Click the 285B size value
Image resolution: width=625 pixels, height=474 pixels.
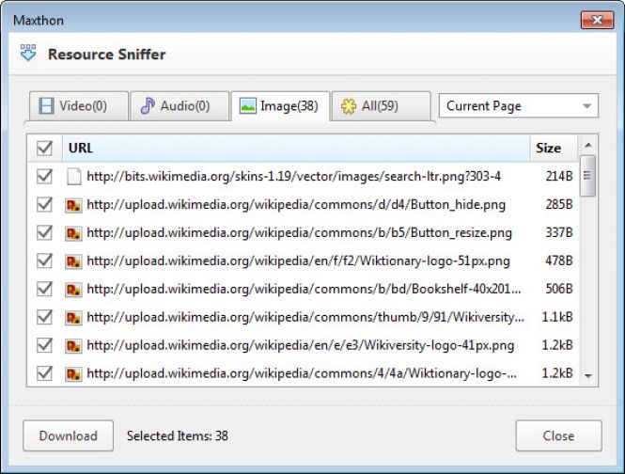559,205
